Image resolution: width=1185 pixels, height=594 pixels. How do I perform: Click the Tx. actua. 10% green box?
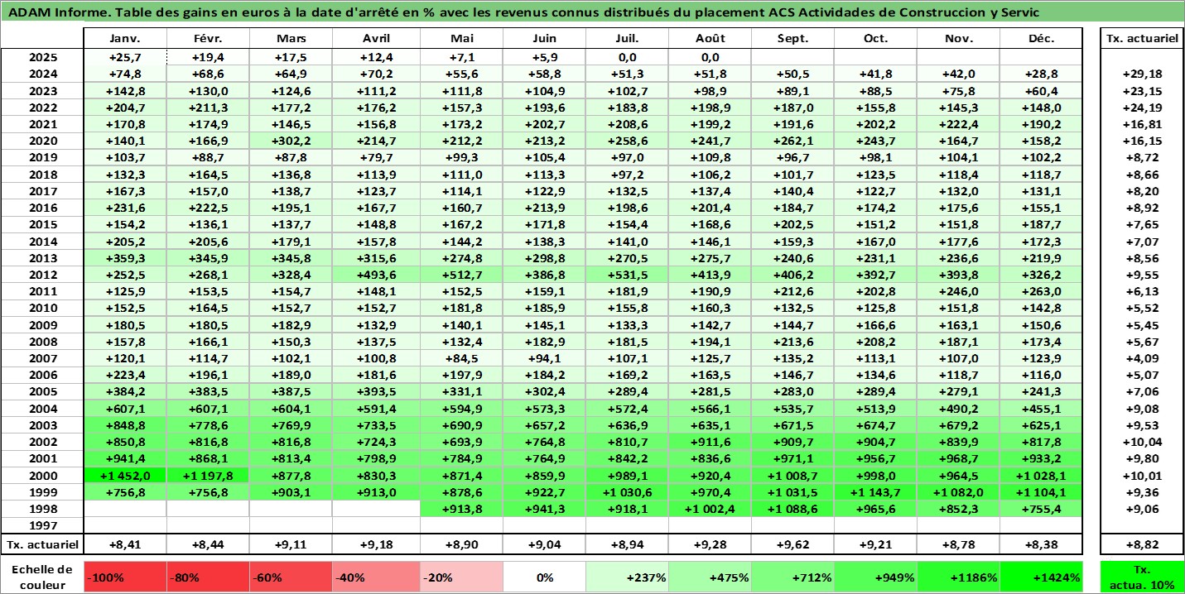(1142, 577)
